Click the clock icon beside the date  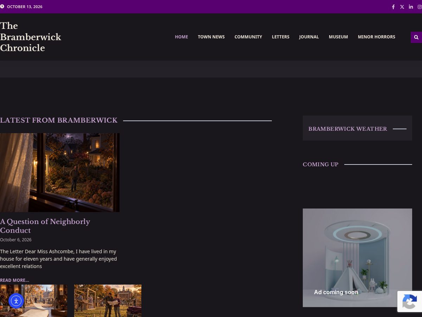2,7
